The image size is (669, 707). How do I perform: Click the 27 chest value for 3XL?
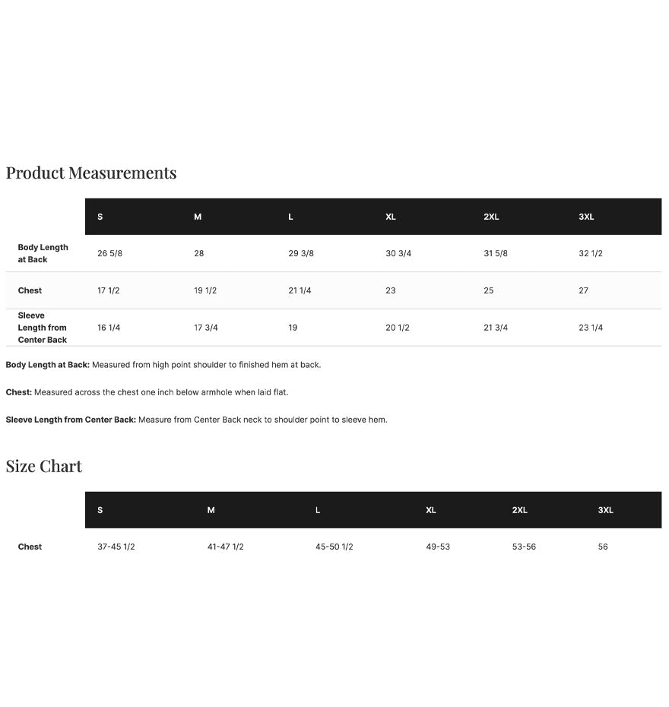coord(583,291)
